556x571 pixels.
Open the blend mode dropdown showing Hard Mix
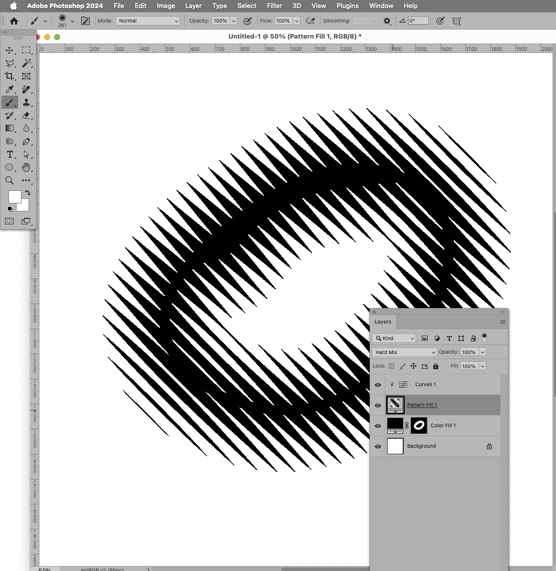(x=404, y=352)
